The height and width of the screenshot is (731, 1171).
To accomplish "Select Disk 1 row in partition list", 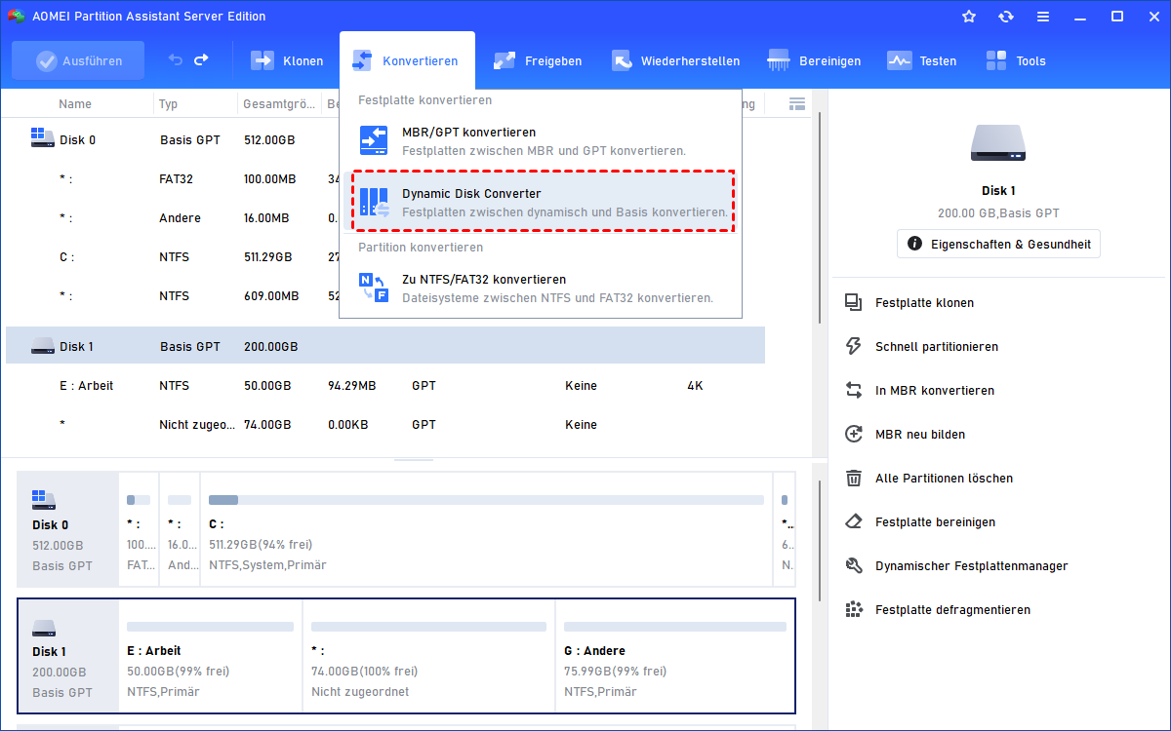I will [385, 347].
